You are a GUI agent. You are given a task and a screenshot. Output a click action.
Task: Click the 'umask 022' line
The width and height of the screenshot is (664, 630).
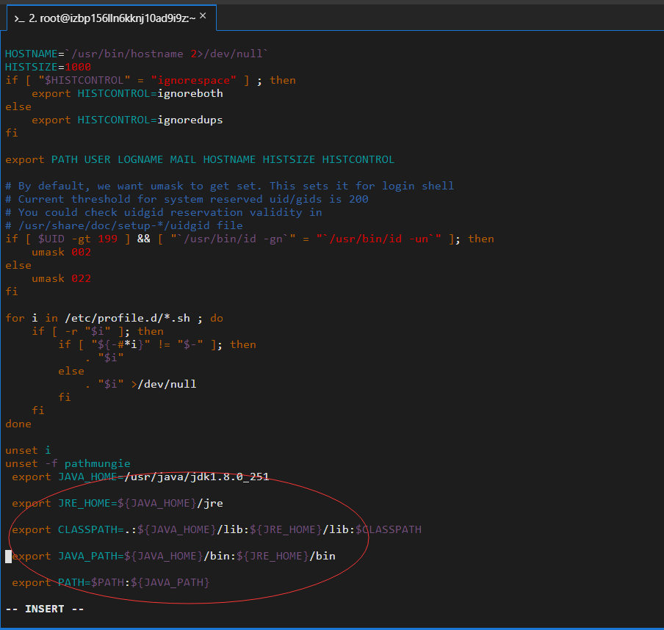(62, 278)
